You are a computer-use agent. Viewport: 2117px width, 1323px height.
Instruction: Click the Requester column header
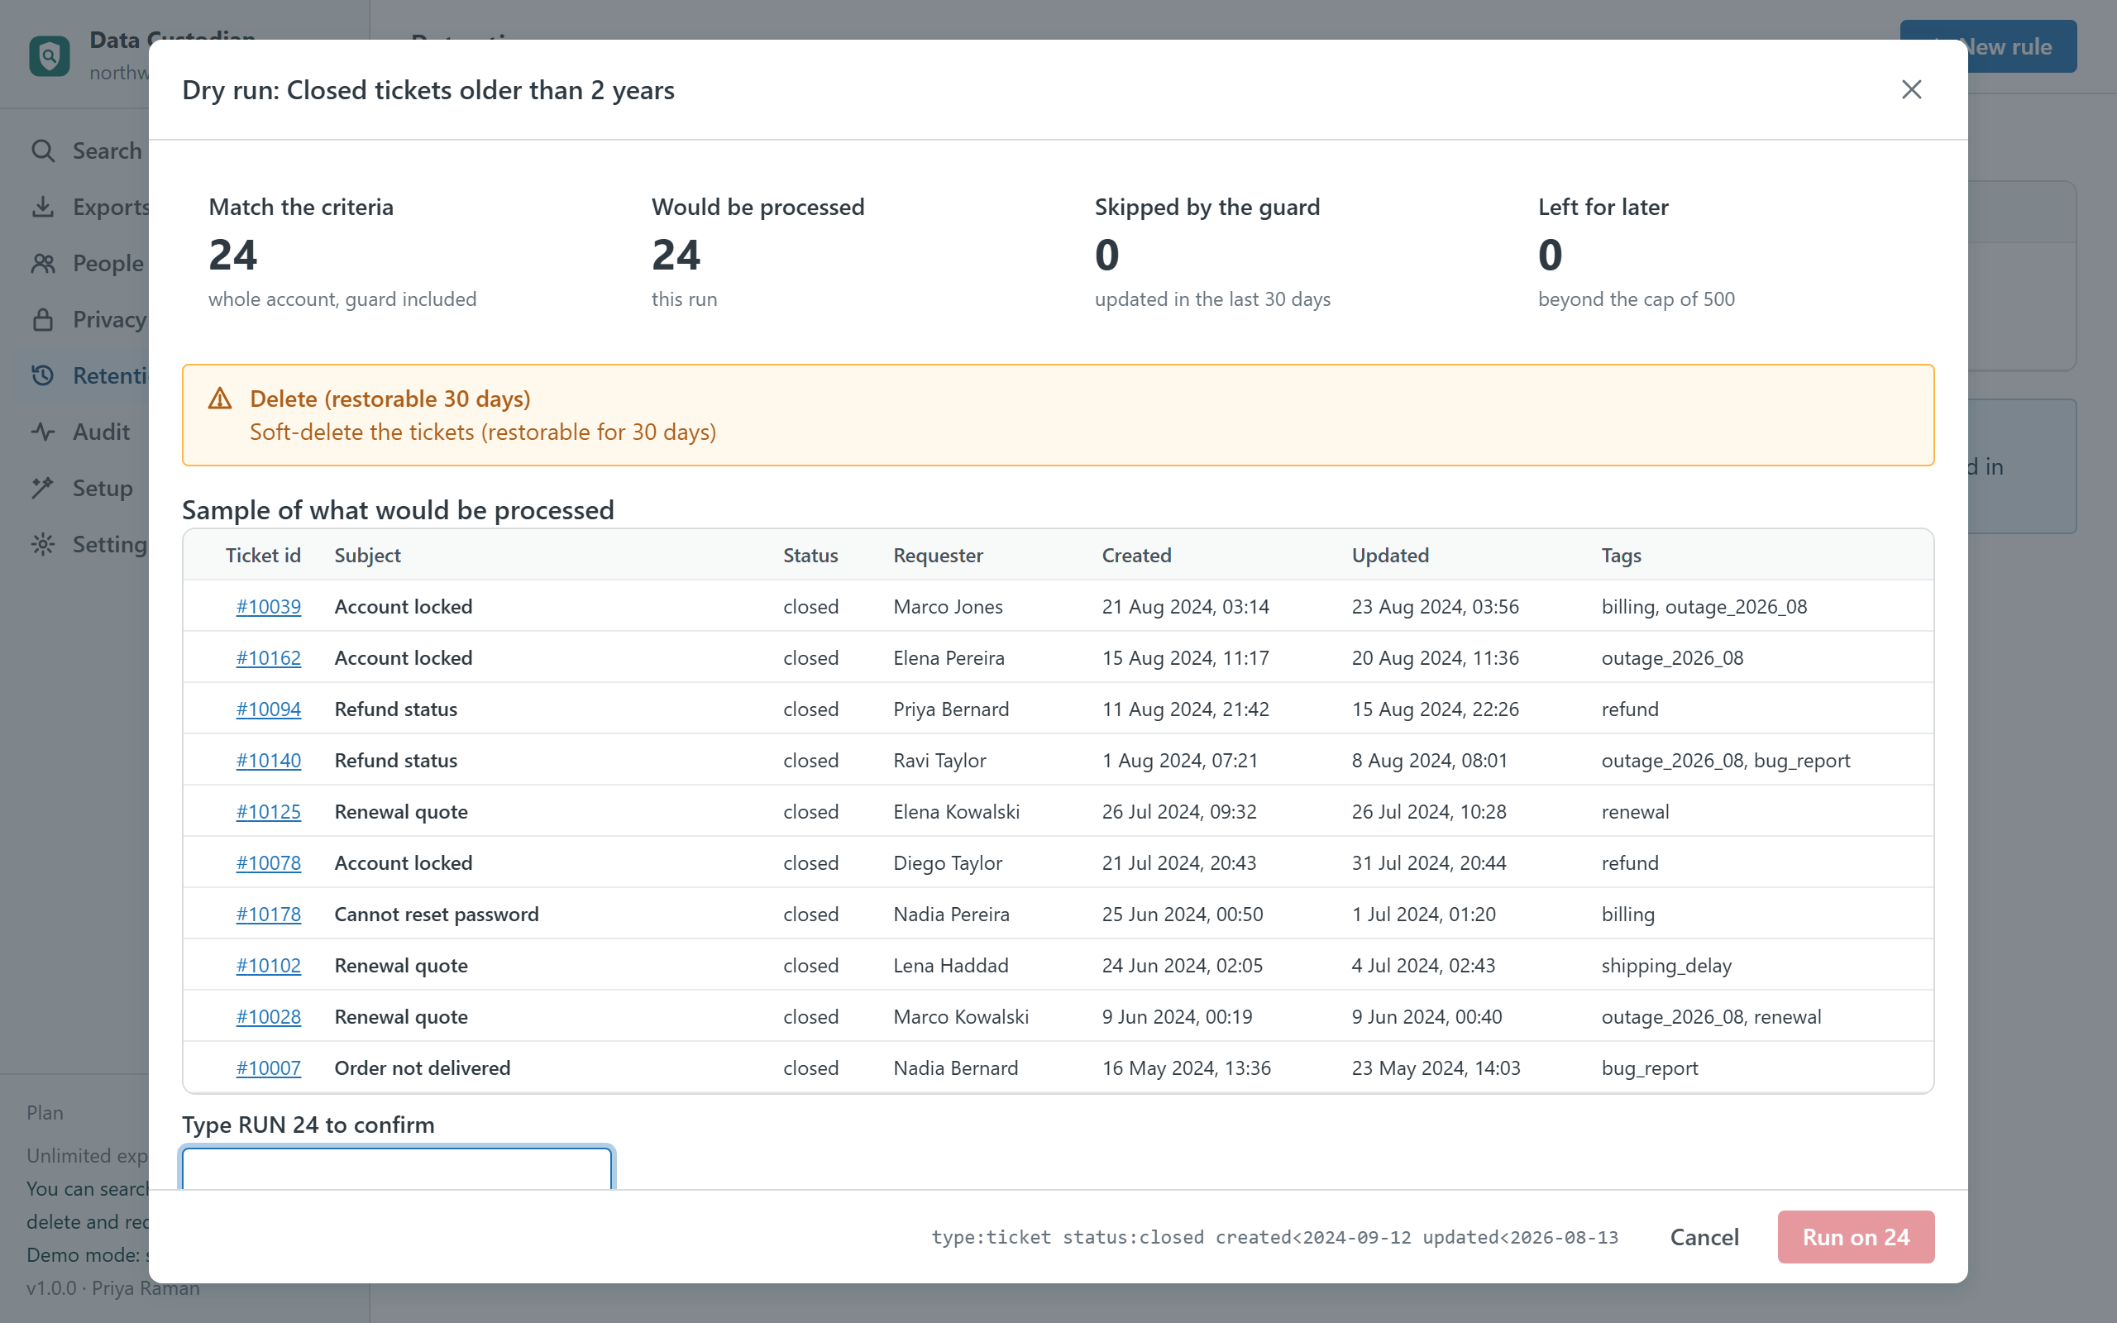938,555
